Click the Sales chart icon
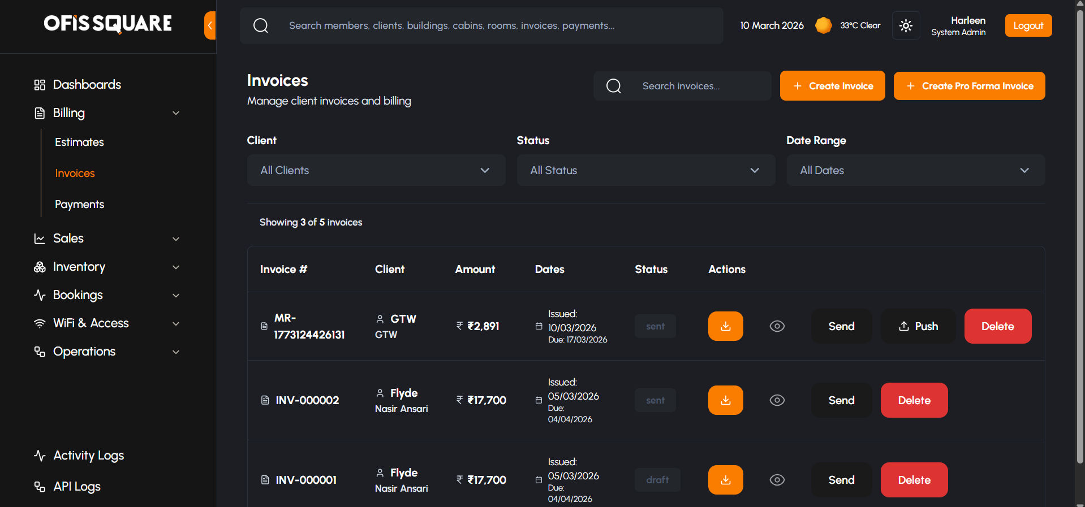The height and width of the screenshot is (507, 1085). coord(40,239)
